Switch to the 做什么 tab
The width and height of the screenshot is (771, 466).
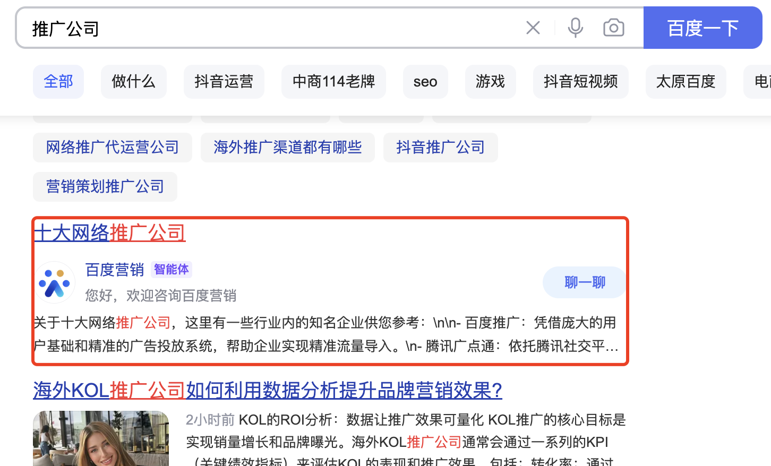pyautogui.click(x=133, y=82)
